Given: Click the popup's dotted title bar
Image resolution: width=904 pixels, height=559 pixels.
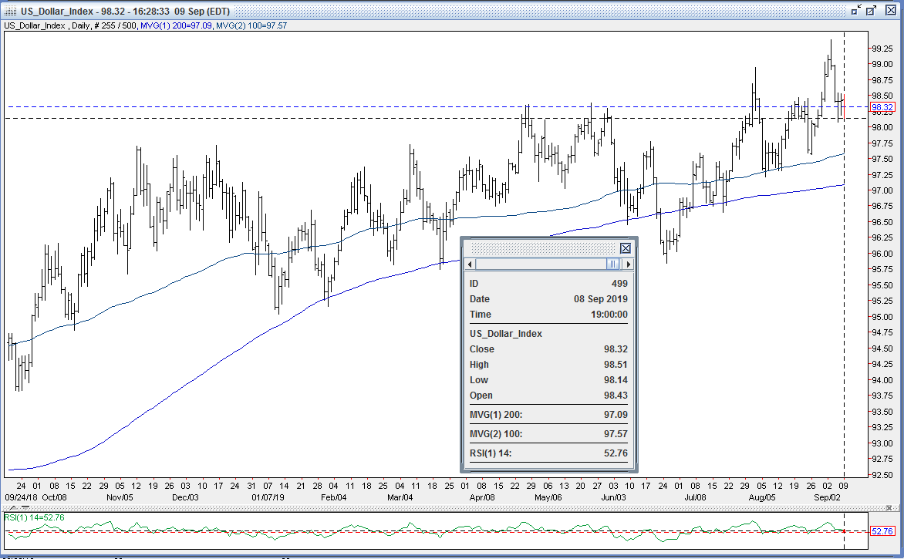Looking at the screenshot, I should [x=544, y=248].
